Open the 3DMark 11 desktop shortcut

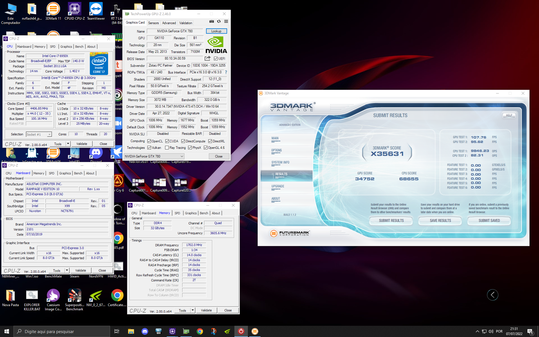[x=53, y=11]
